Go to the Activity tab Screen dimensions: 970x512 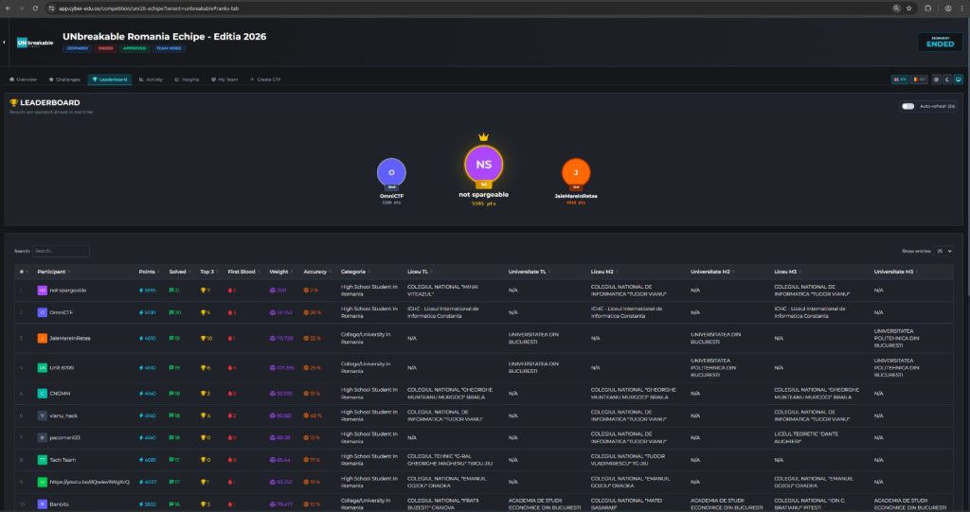tap(151, 79)
